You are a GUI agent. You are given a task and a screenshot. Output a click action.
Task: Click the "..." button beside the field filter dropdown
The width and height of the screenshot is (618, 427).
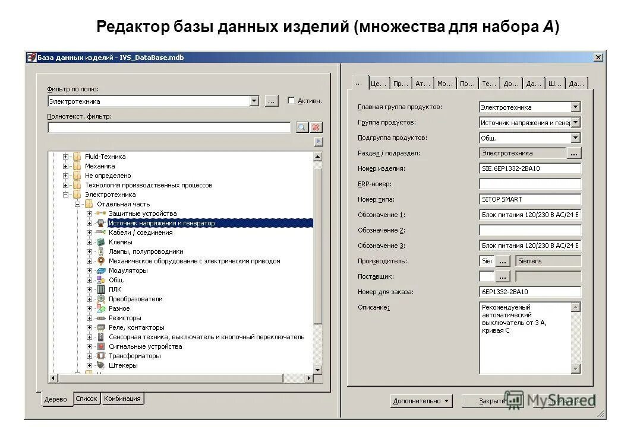(x=271, y=100)
